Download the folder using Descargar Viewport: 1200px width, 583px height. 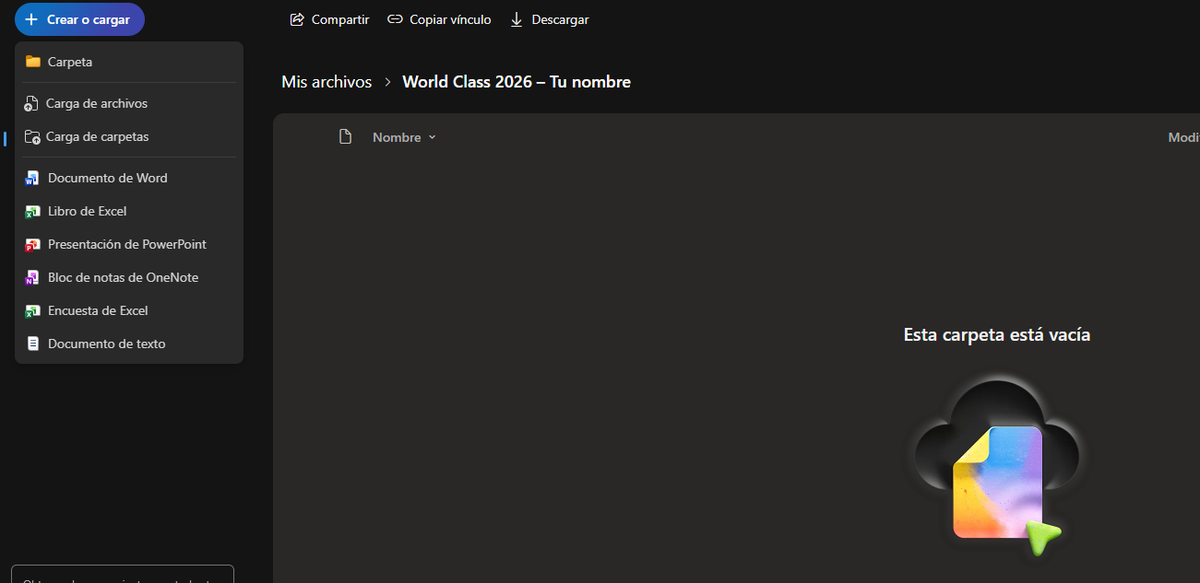[x=549, y=18]
